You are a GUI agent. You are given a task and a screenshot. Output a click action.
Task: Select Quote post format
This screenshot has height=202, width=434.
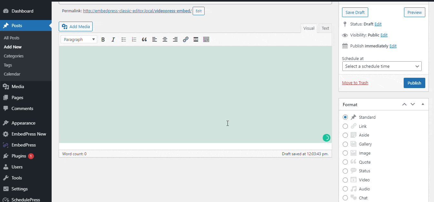point(345,162)
